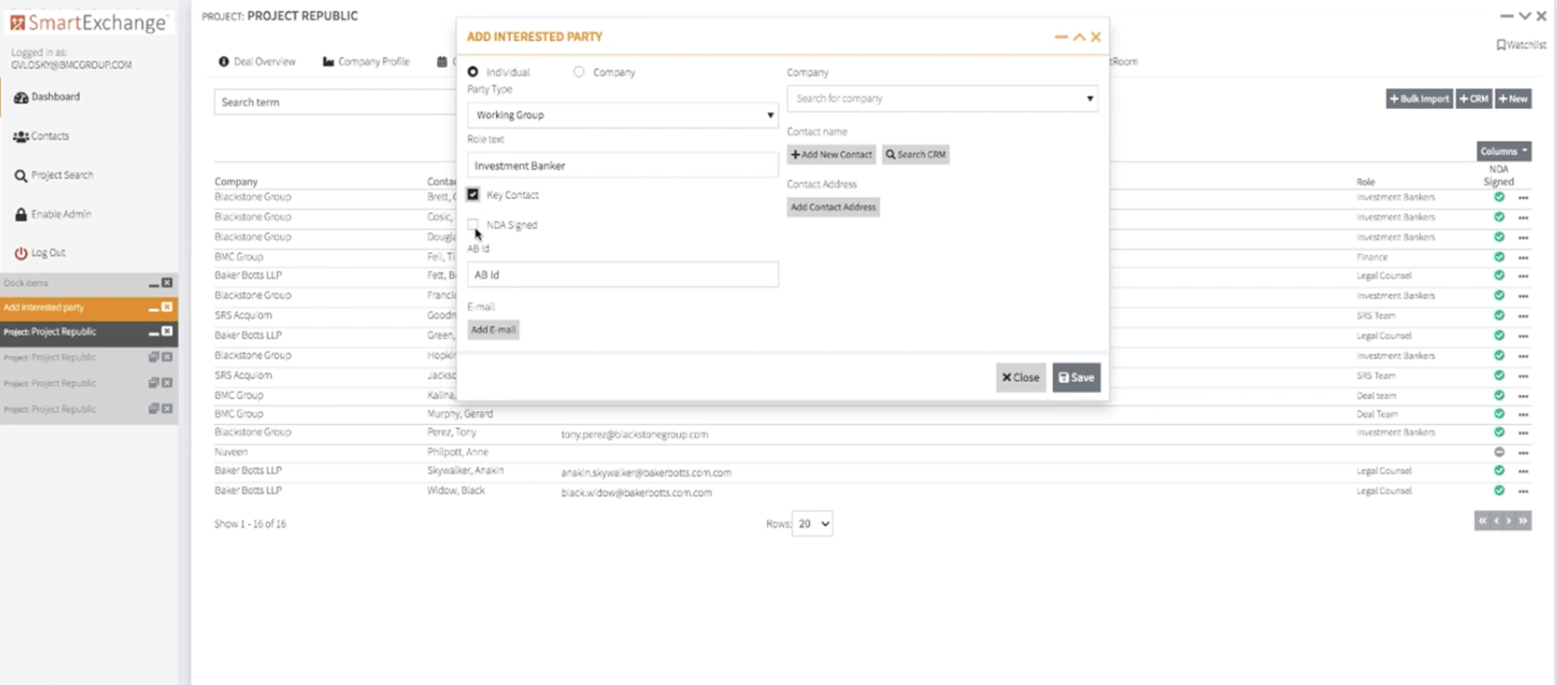The image size is (1557, 685).
Task: Open Project Search in the sidebar
Action: [x=54, y=175]
